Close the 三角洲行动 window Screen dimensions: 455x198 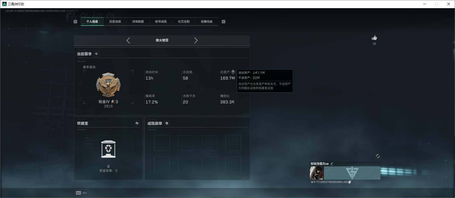(448, 4)
